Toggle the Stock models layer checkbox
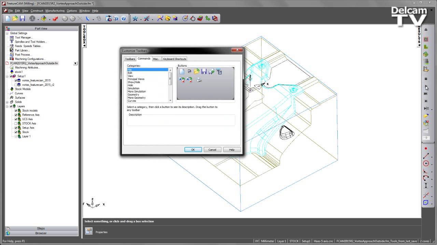The image size is (437, 245). tap(16, 111)
